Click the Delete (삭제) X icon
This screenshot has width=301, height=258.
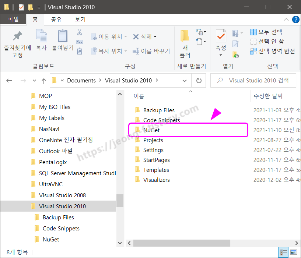pyautogui.click(x=136, y=37)
